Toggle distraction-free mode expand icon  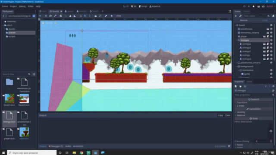[x=230, y=11]
